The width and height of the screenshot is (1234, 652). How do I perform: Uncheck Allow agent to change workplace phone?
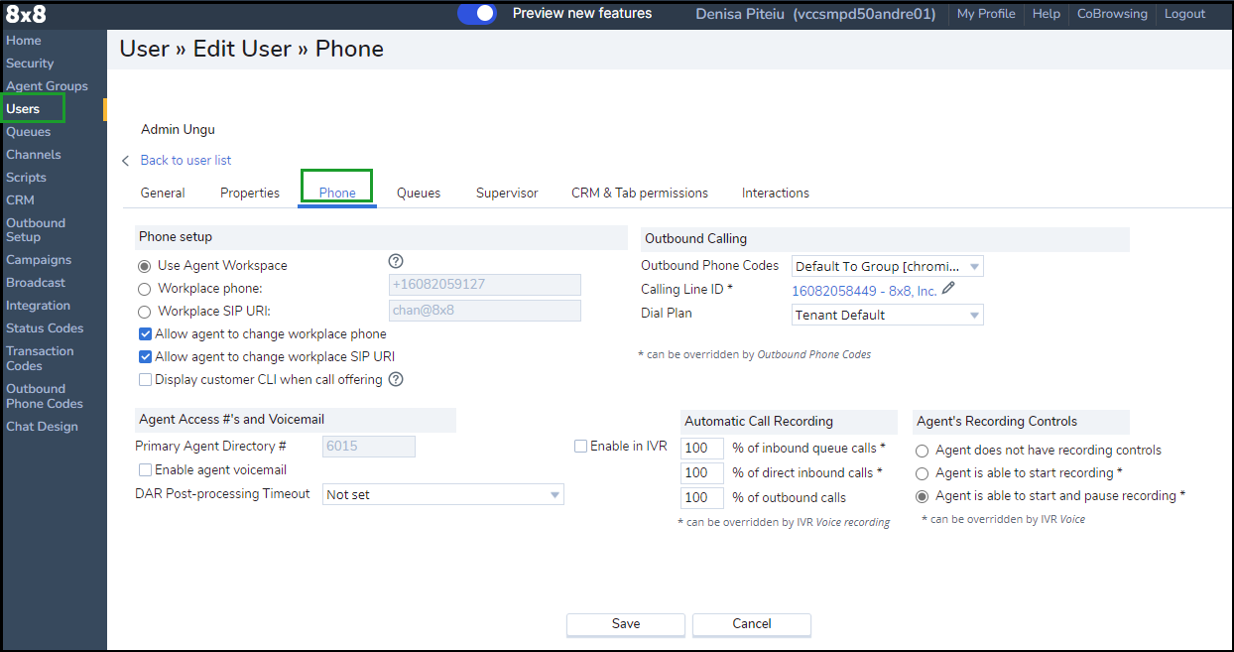pos(146,334)
